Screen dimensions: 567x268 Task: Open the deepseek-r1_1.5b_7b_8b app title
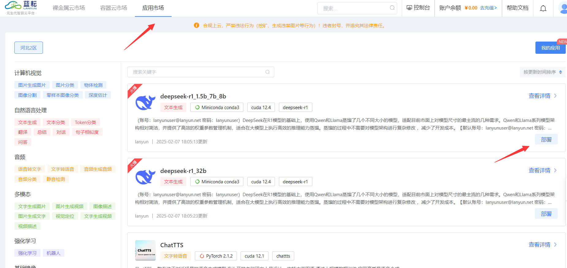193,96
